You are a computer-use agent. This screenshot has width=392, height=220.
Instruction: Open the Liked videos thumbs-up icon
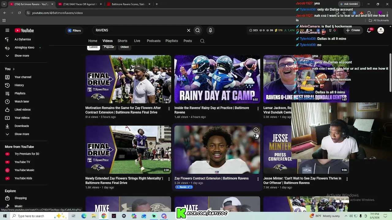tap(7, 110)
